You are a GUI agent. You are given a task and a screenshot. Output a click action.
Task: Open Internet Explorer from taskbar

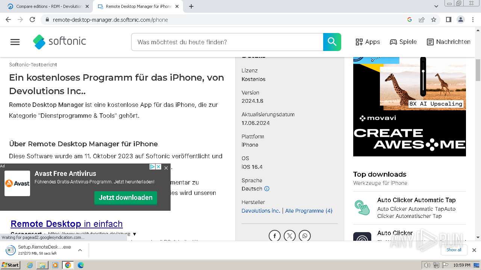coord(30,265)
